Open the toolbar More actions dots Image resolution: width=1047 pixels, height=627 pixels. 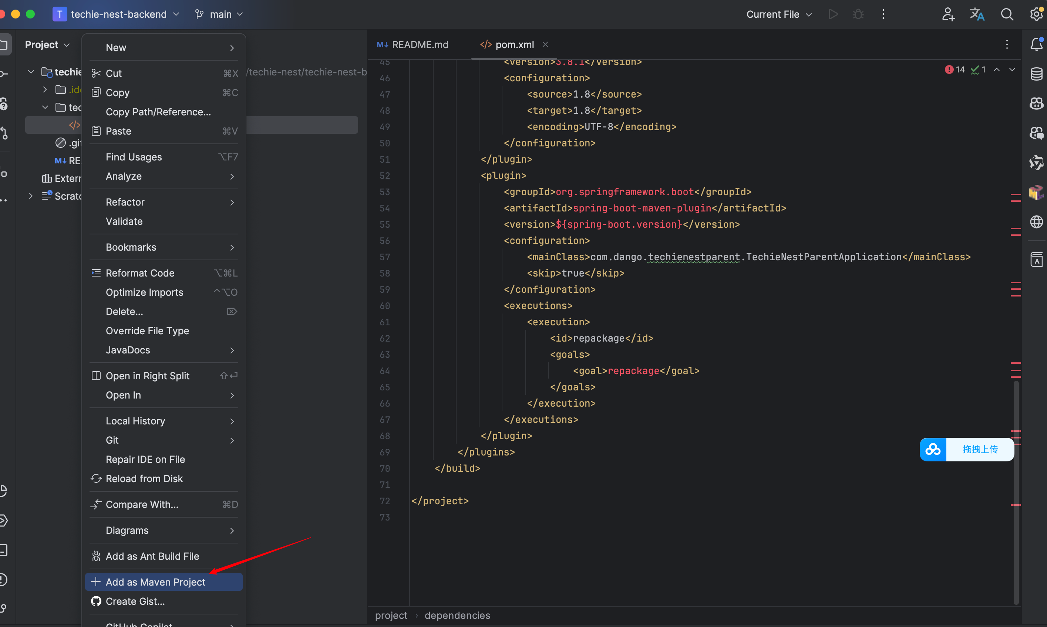click(883, 14)
